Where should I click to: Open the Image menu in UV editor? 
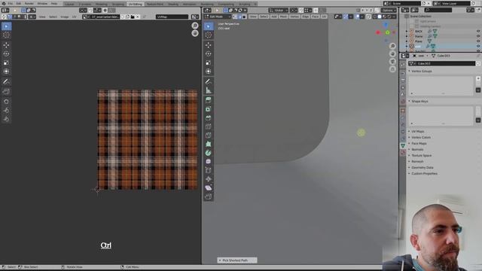[64, 17]
